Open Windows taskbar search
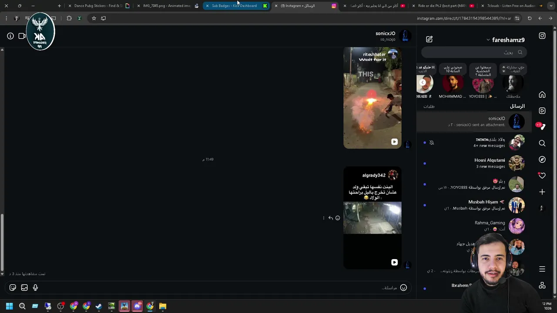Viewport: 557px width, 313px height. (22, 306)
